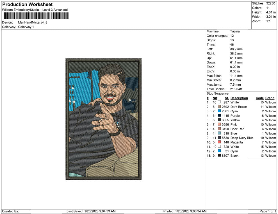Click the Total Bobbin value '218.04ft'

[236, 89]
